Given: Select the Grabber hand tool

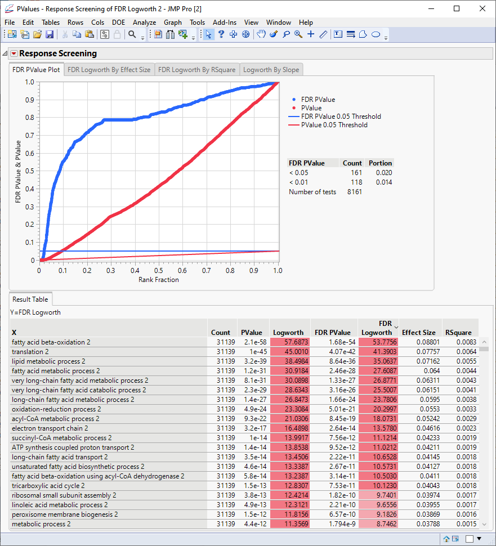Looking at the screenshot, I should pos(261,34).
